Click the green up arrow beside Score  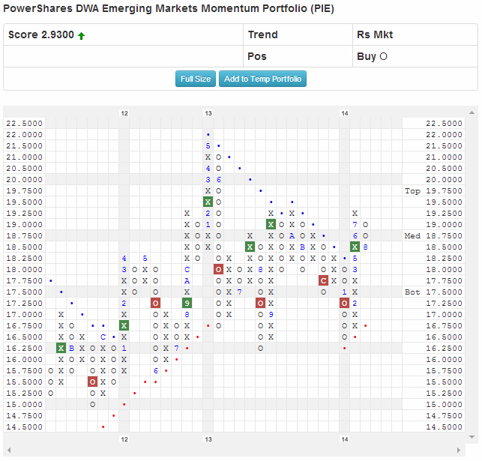(81, 35)
